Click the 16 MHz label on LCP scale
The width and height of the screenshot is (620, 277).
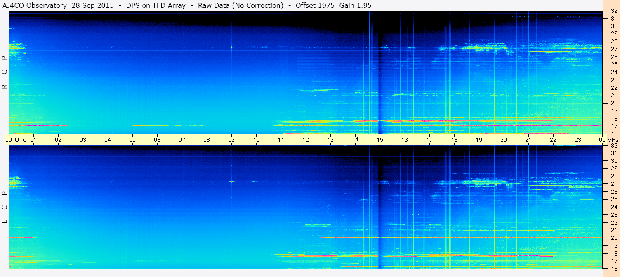click(614, 268)
